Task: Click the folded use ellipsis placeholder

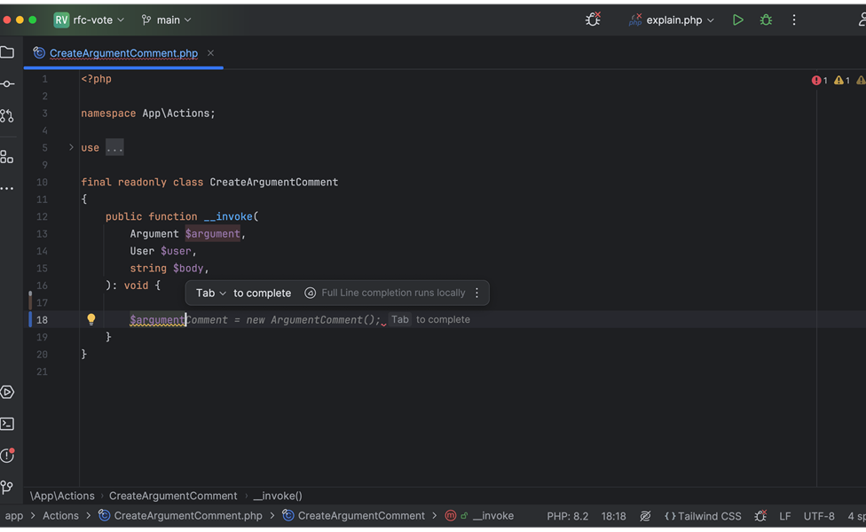Action: pyautogui.click(x=114, y=148)
